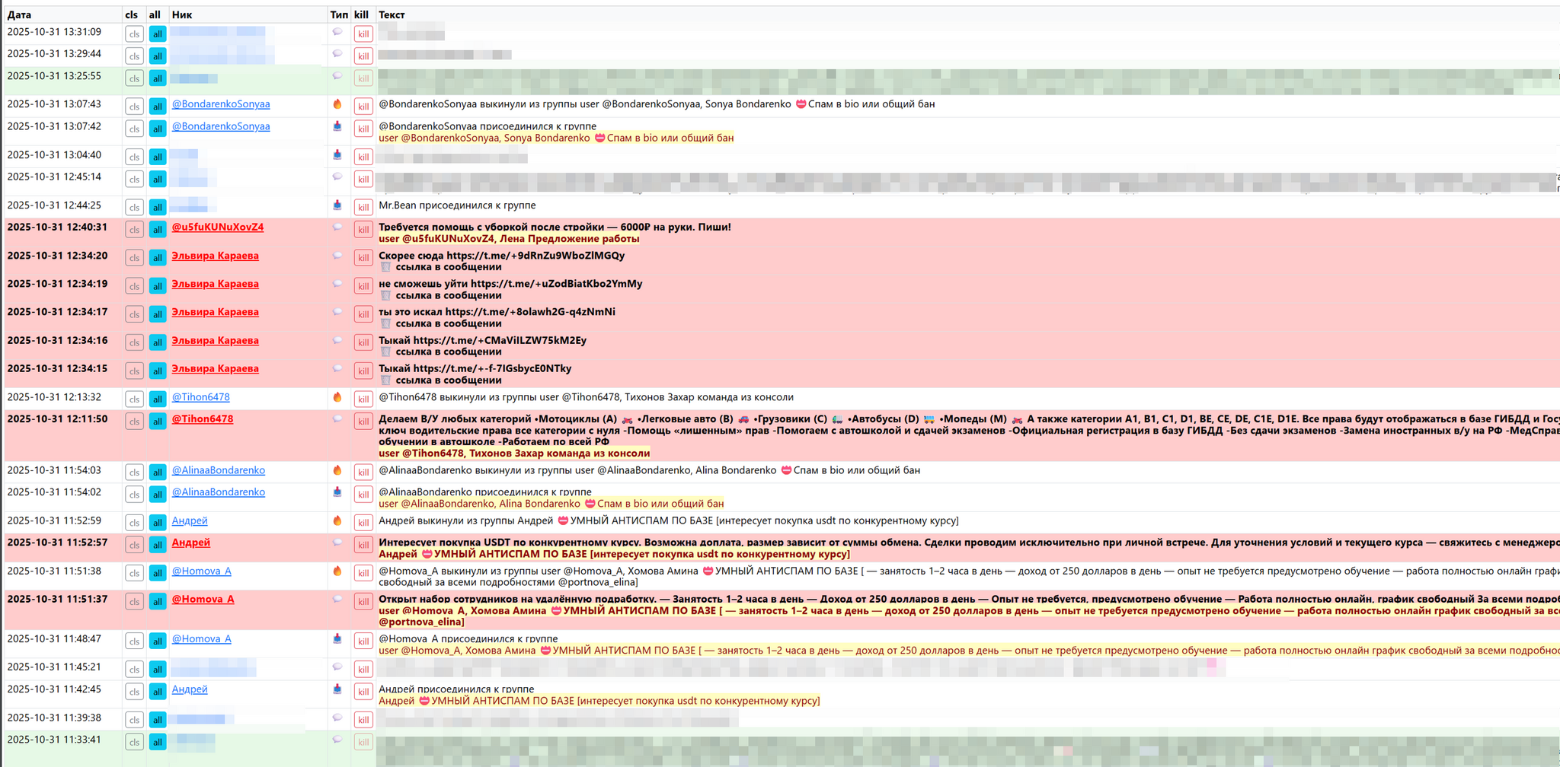Click the join icon in the 13:07:42 row
Image resolution: width=1560 pixels, height=767 pixels.
(x=337, y=126)
